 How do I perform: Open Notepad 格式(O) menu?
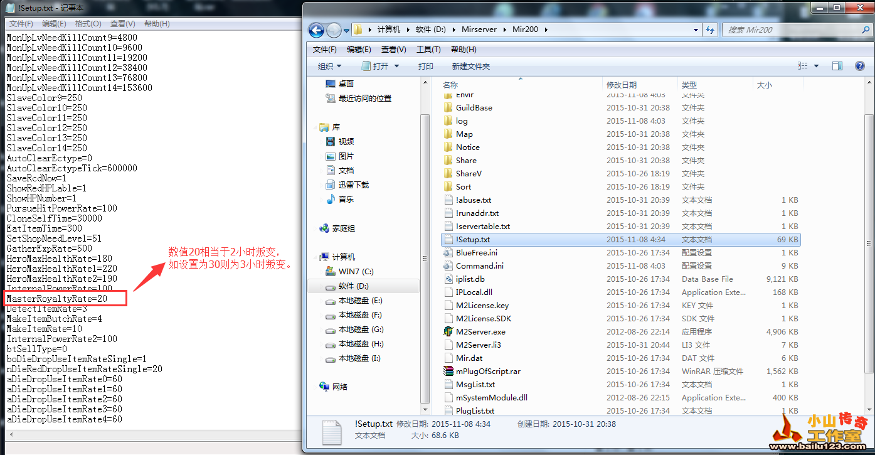pyautogui.click(x=88, y=23)
